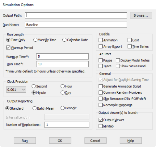Start simulation with the Run button
This screenshot has height=147, width=156.
click(25, 140)
